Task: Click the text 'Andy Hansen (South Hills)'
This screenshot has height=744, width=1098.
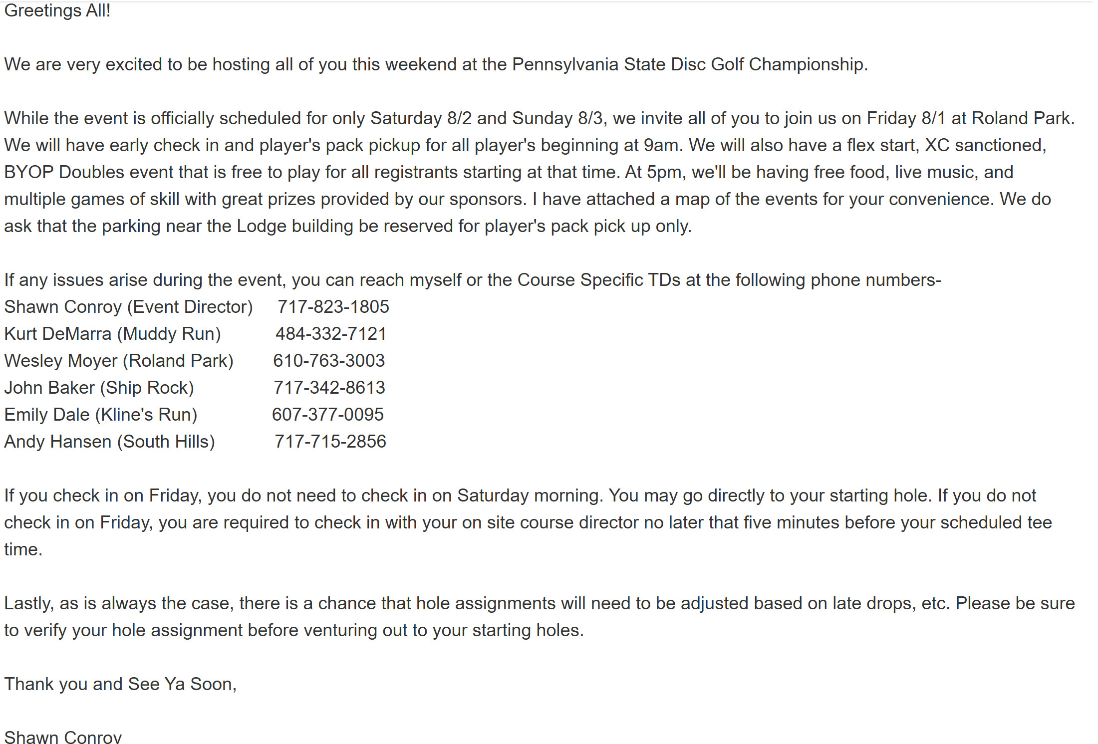Action: click(110, 442)
